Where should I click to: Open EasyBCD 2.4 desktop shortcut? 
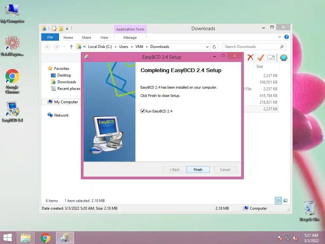[12, 112]
